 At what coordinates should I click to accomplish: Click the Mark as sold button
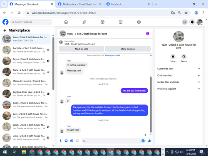[82, 49]
